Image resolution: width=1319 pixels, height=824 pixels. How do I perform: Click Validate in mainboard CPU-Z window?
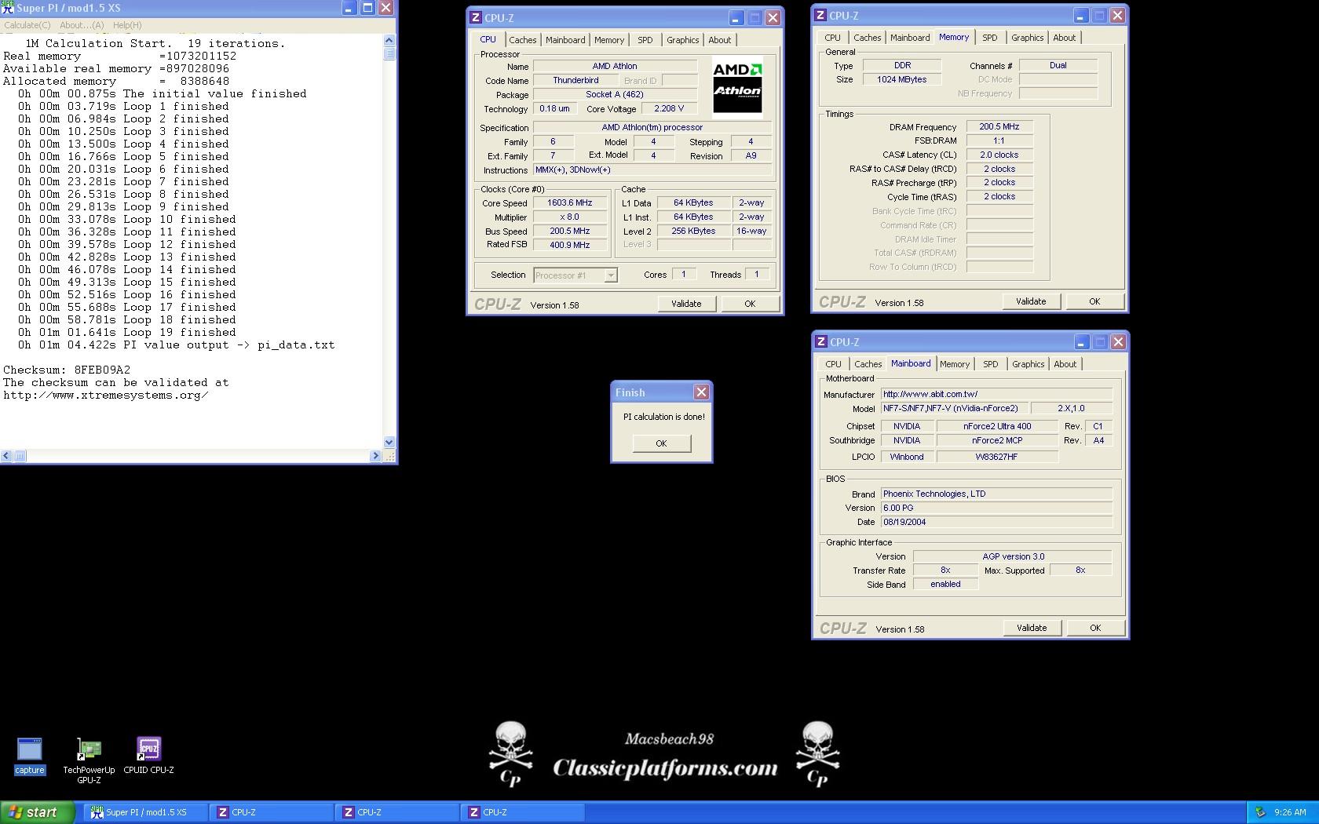[x=1032, y=628]
